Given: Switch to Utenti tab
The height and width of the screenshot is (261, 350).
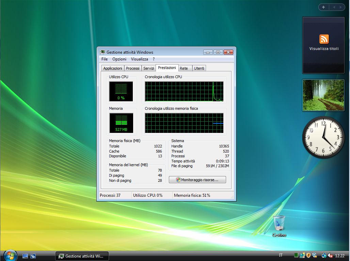Looking at the screenshot, I should 199,68.
